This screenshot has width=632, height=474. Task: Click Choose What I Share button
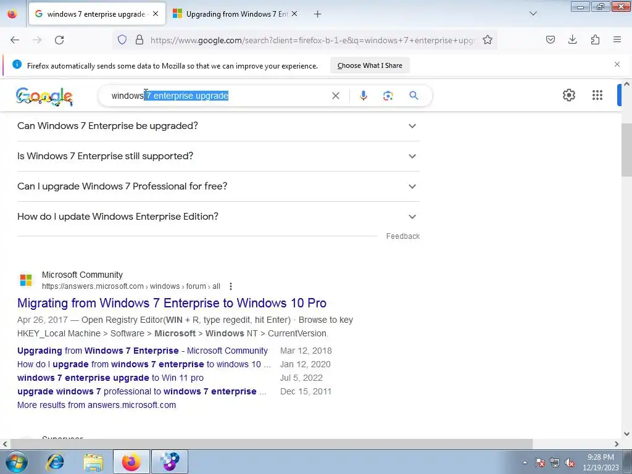click(370, 65)
